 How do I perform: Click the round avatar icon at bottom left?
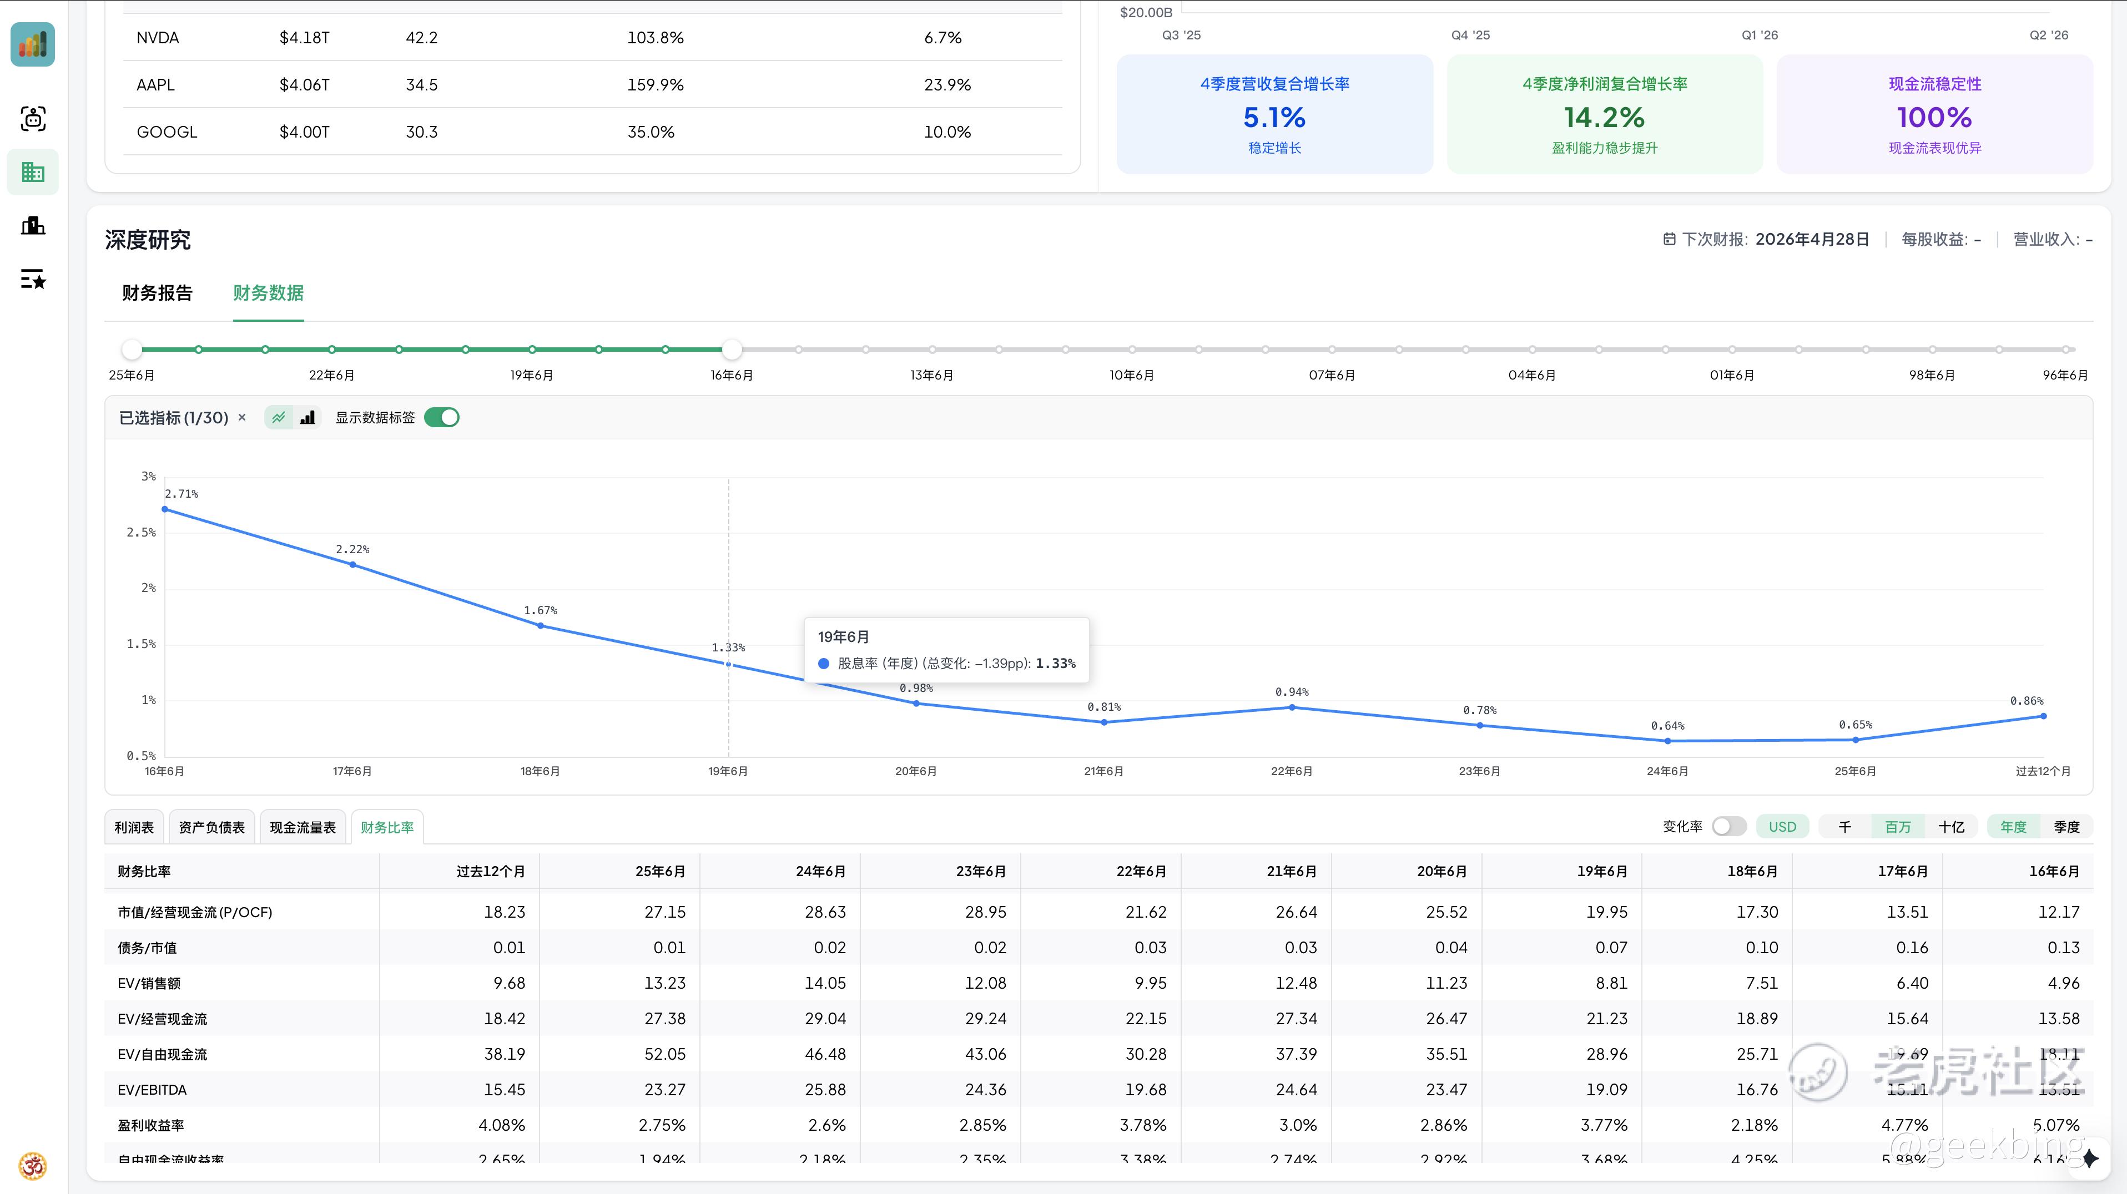[33, 1166]
